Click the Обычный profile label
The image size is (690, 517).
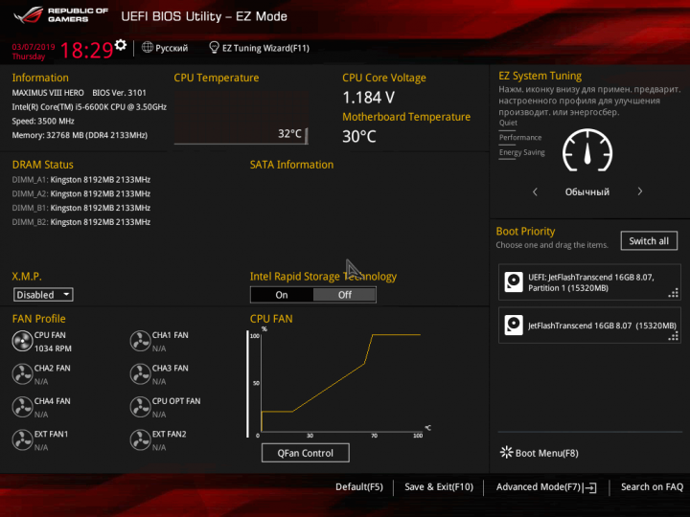point(587,192)
